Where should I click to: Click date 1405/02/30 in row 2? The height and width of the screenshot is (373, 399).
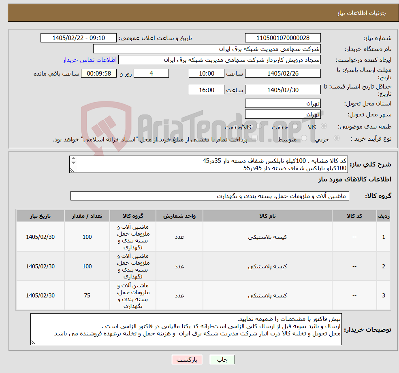click(x=40, y=266)
